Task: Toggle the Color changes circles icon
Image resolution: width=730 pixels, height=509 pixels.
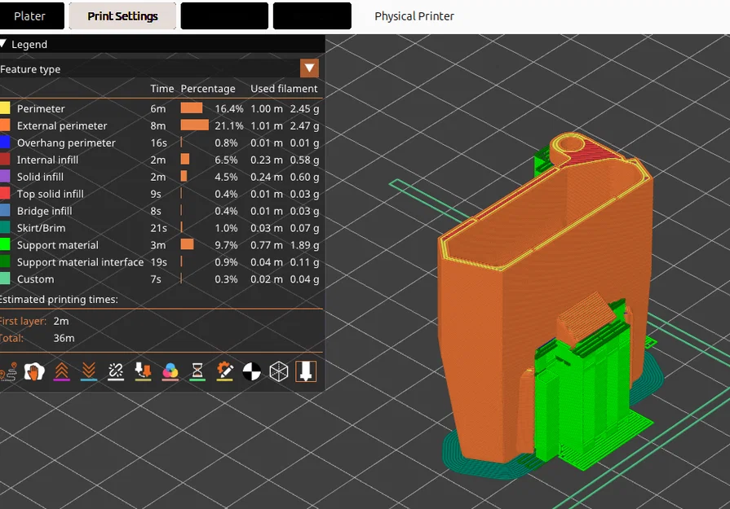Action: click(170, 371)
